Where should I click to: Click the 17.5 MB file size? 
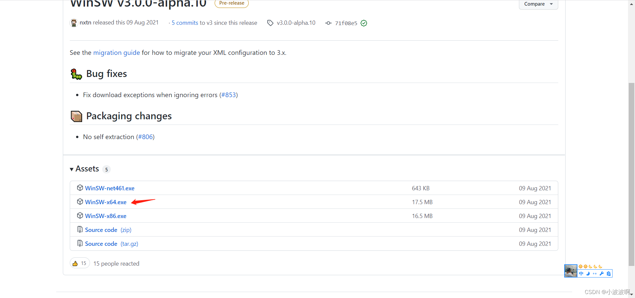[422, 202]
